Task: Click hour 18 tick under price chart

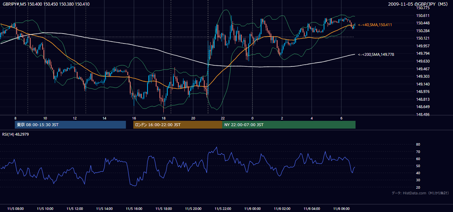Action: 163,118
